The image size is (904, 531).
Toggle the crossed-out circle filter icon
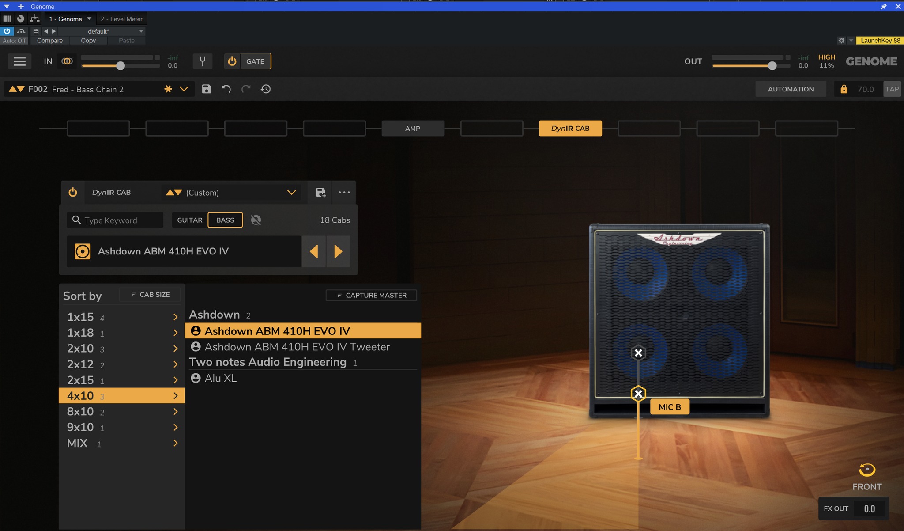256,220
